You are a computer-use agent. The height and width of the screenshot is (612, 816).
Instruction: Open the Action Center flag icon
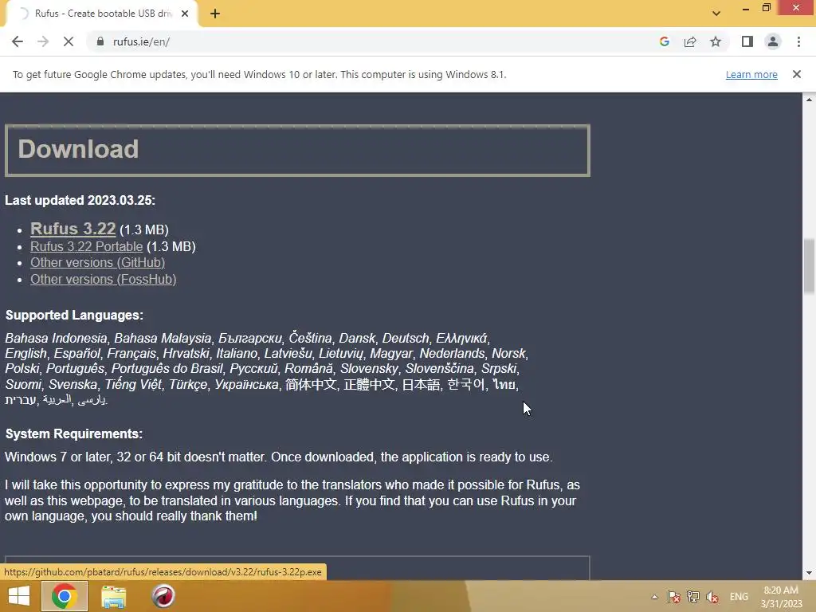pyautogui.click(x=674, y=597)
